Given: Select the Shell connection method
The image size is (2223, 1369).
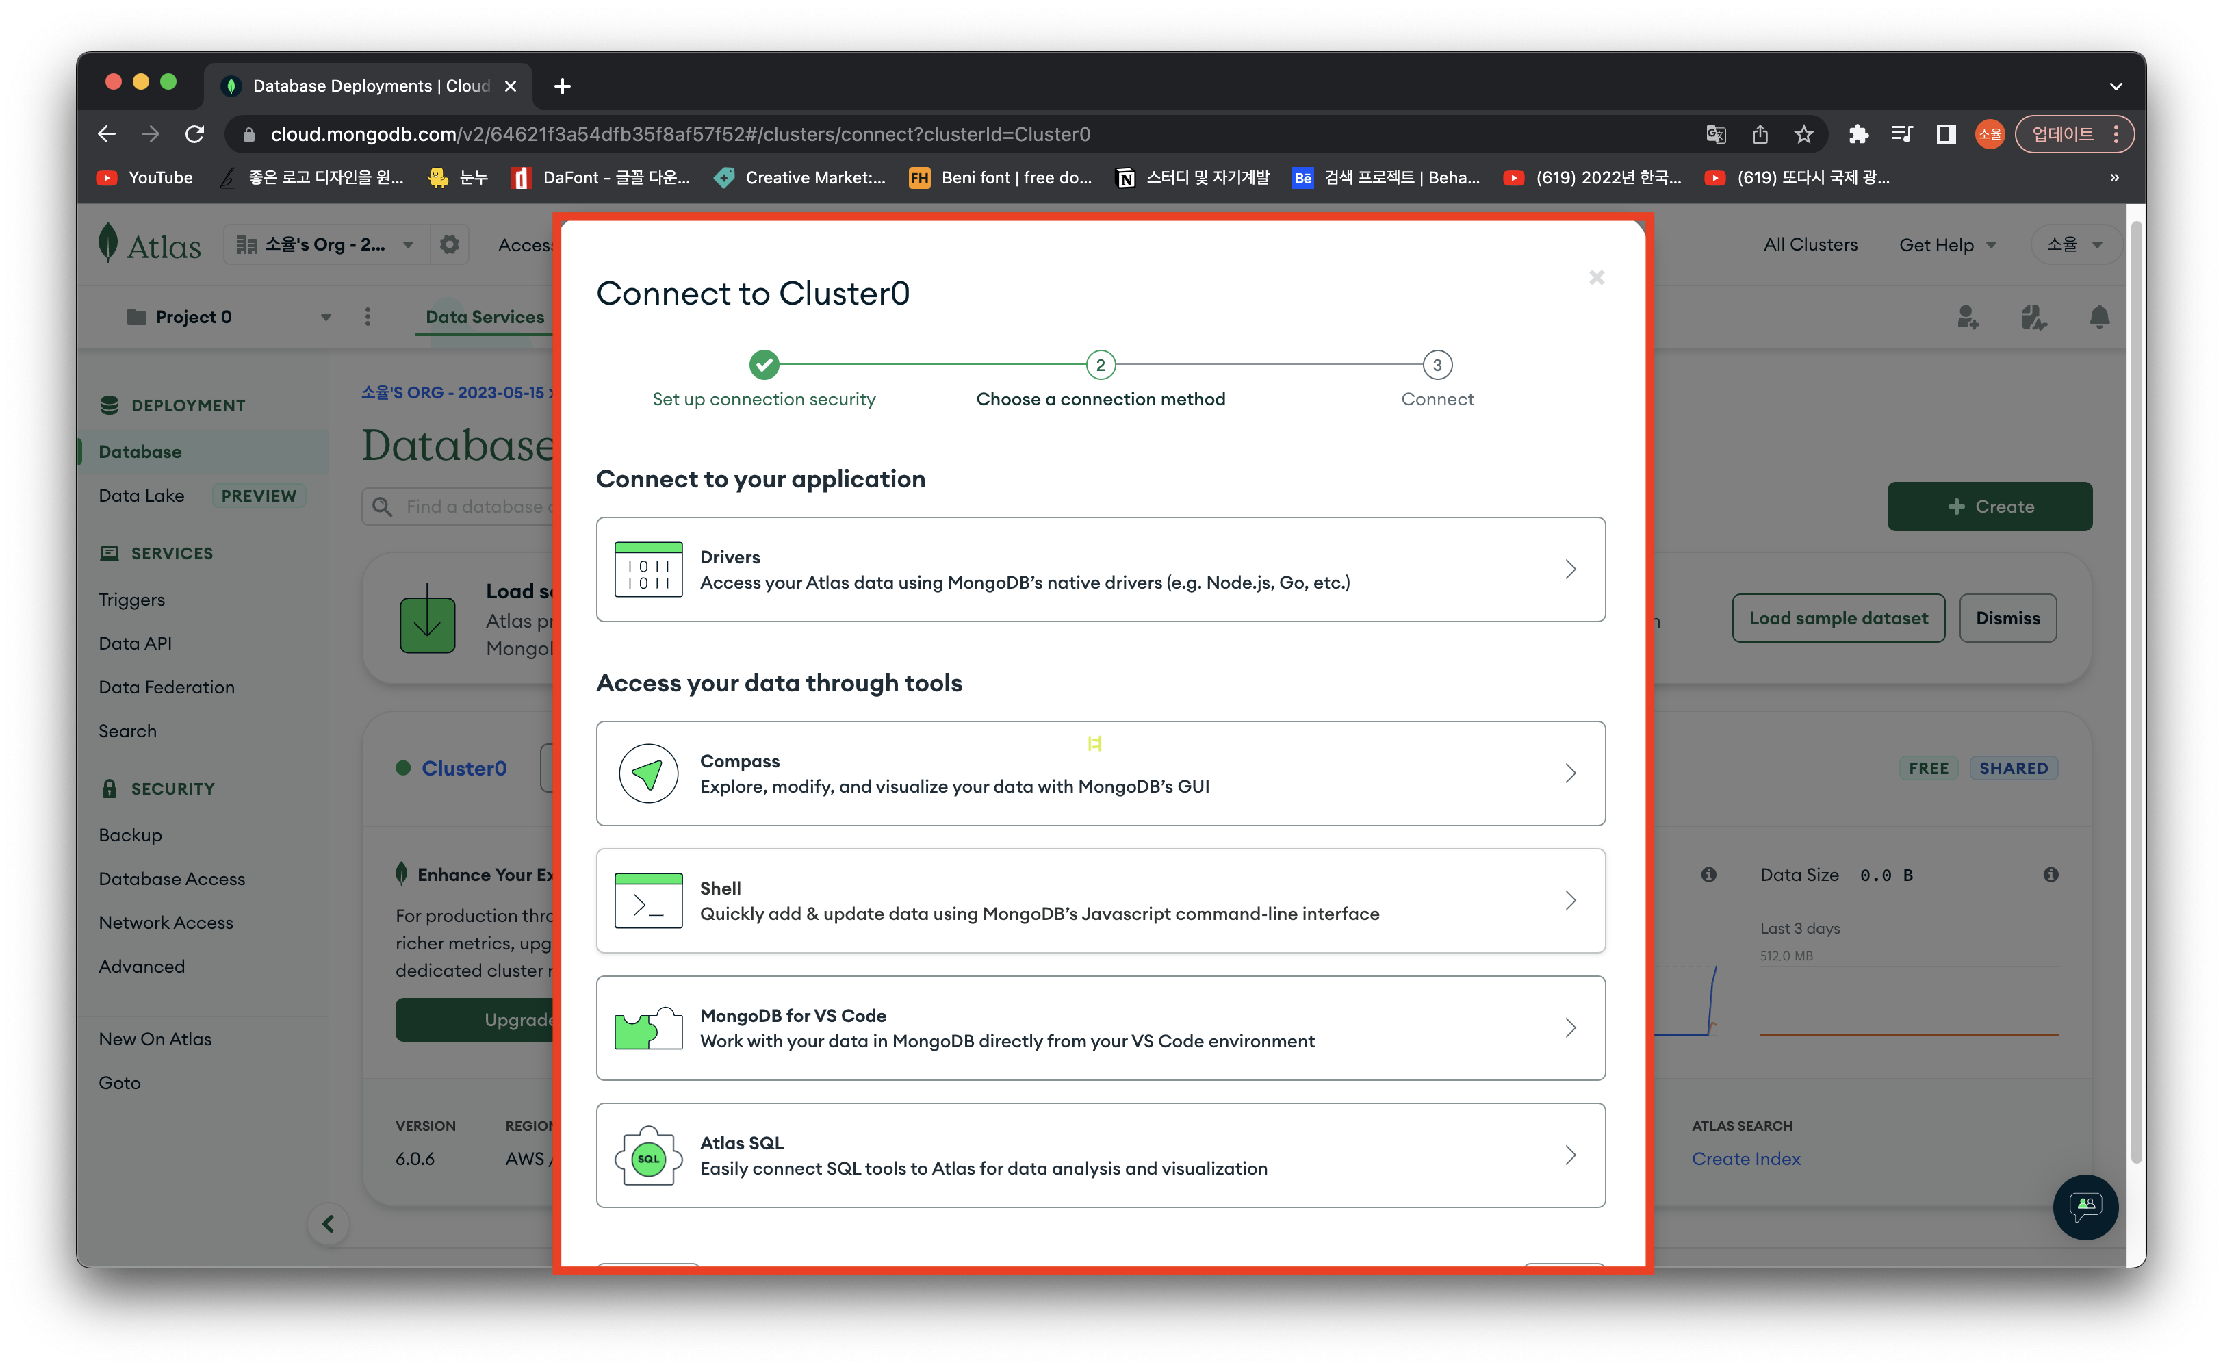Looking at the screenshot, I should (1100, 900).
